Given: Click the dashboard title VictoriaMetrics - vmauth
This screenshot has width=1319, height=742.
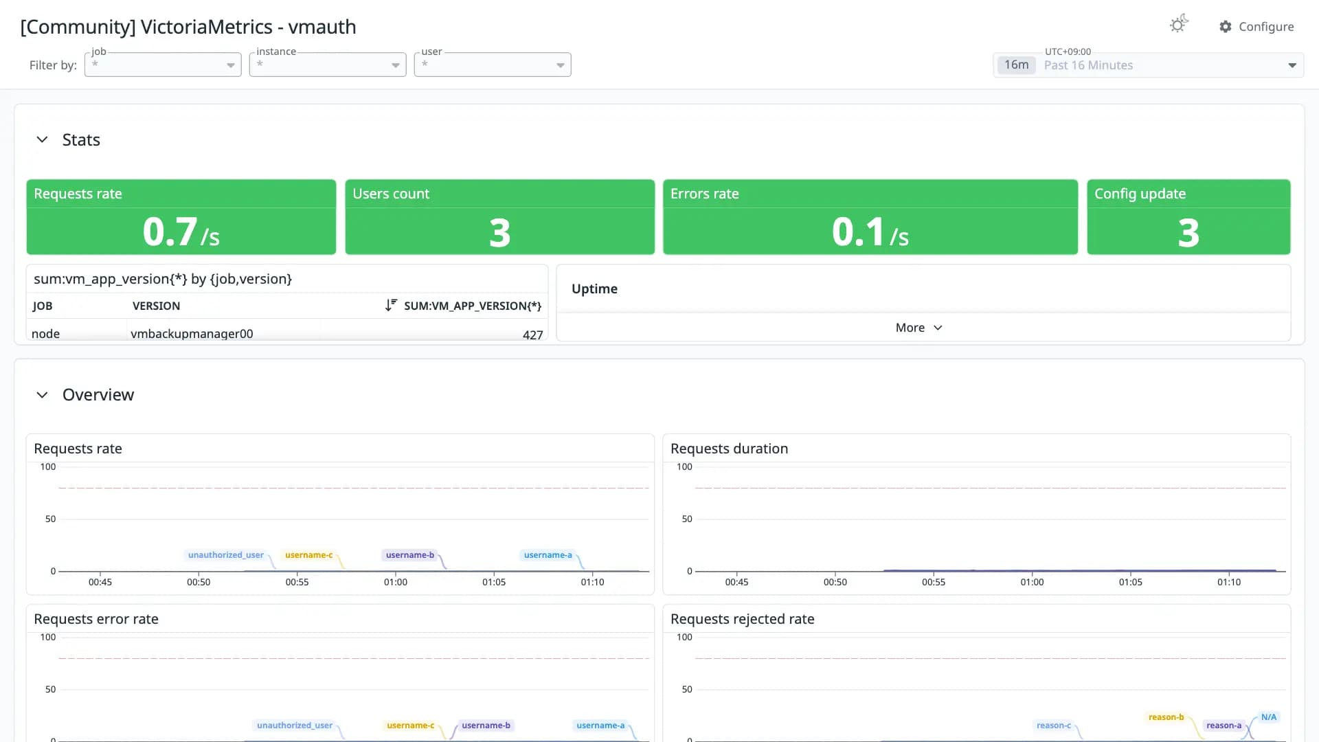Looking at the screenshot, I should coord(188,27).
